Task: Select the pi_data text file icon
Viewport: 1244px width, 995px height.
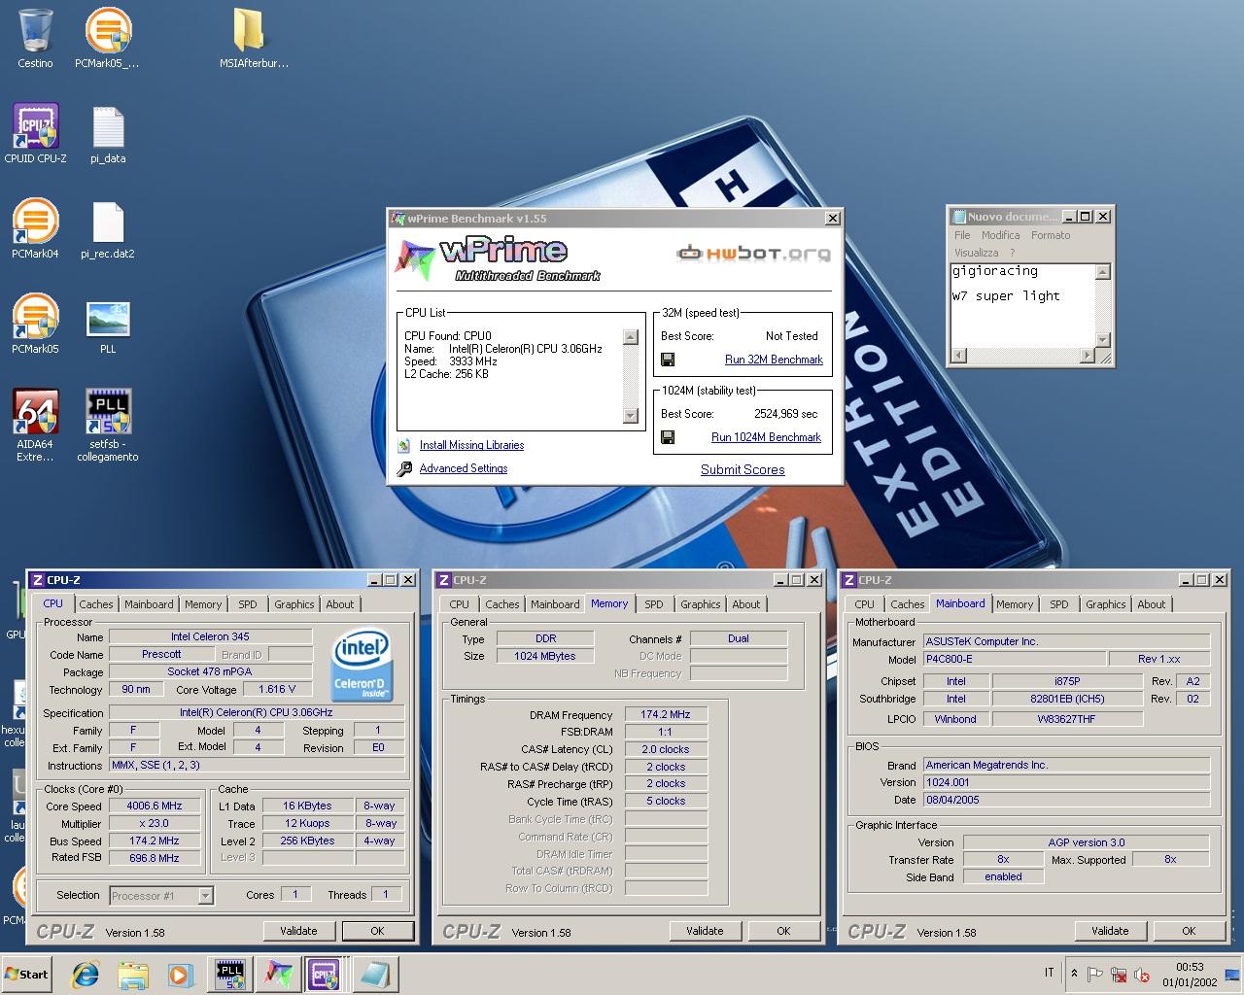Action: [108, 133]
